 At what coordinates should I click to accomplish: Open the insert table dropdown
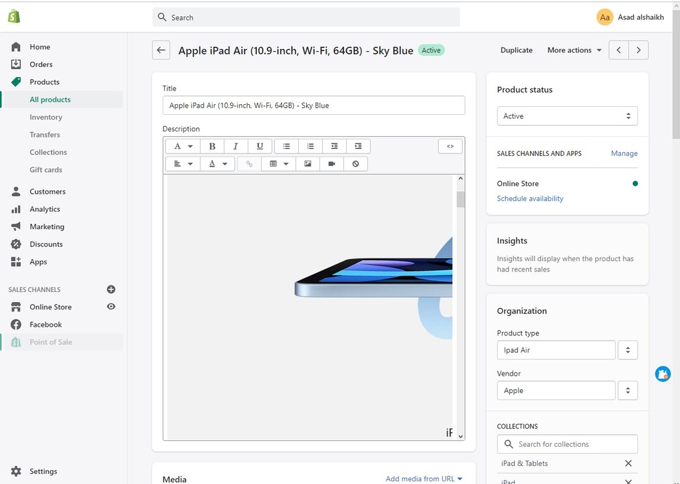(279, 164)
